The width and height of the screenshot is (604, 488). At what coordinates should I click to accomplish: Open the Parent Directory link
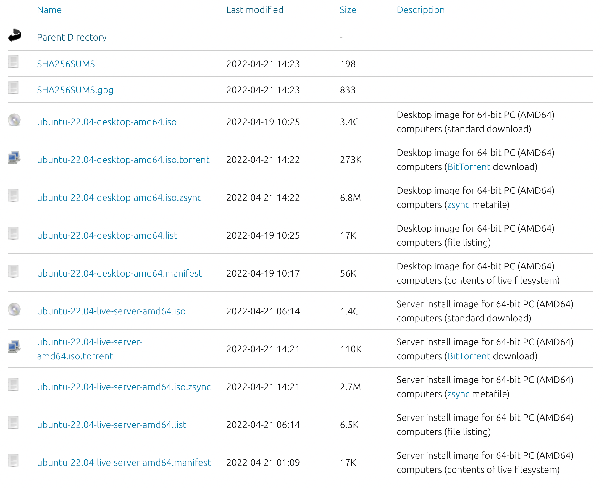tap(72, 38)
